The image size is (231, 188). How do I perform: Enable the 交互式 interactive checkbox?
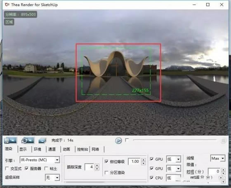[x=7, y=169]
